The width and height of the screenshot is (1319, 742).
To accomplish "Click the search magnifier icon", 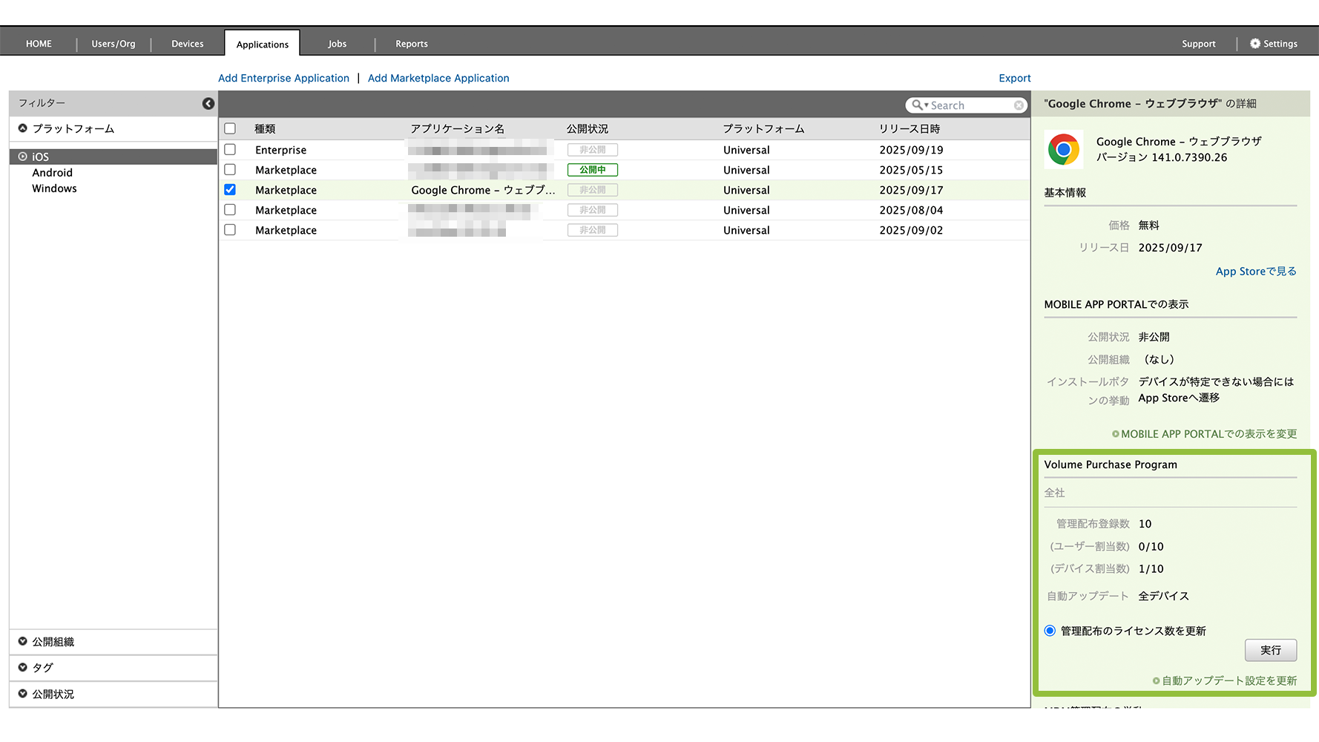I will coord(918,105).
